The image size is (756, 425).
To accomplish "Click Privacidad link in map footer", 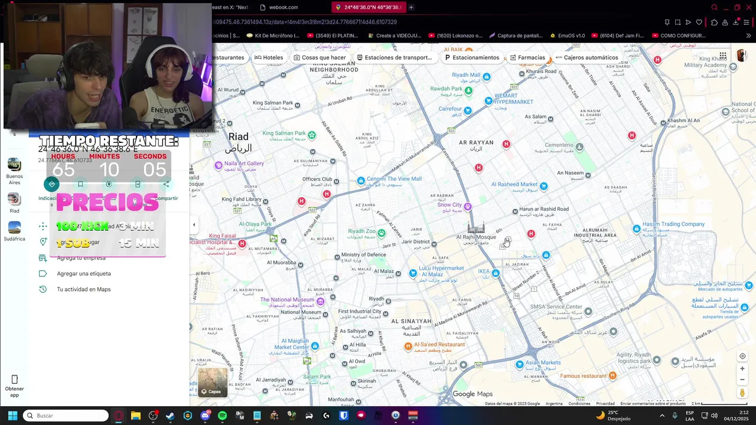I will [605, 404].
